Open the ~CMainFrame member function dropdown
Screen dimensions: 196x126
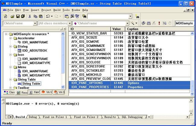pos(127,23)
